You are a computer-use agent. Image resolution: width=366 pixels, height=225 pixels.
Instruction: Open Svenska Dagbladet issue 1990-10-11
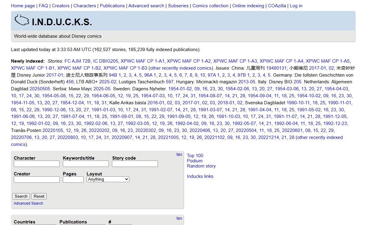(x=298, y=103)
